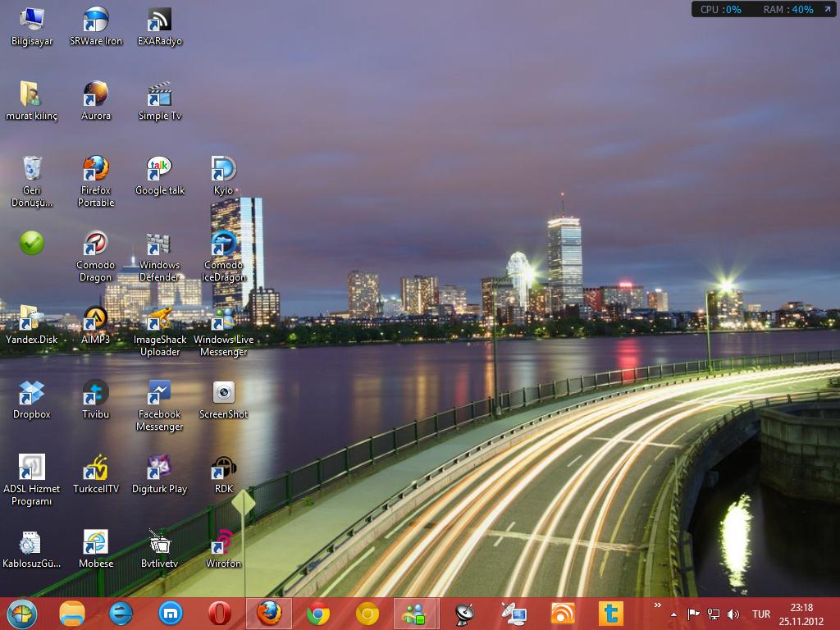Viewport: 840px width, 630px height.
Task: Expand the taskbar toolbar overflow chevron
Action: click(657, 606)
